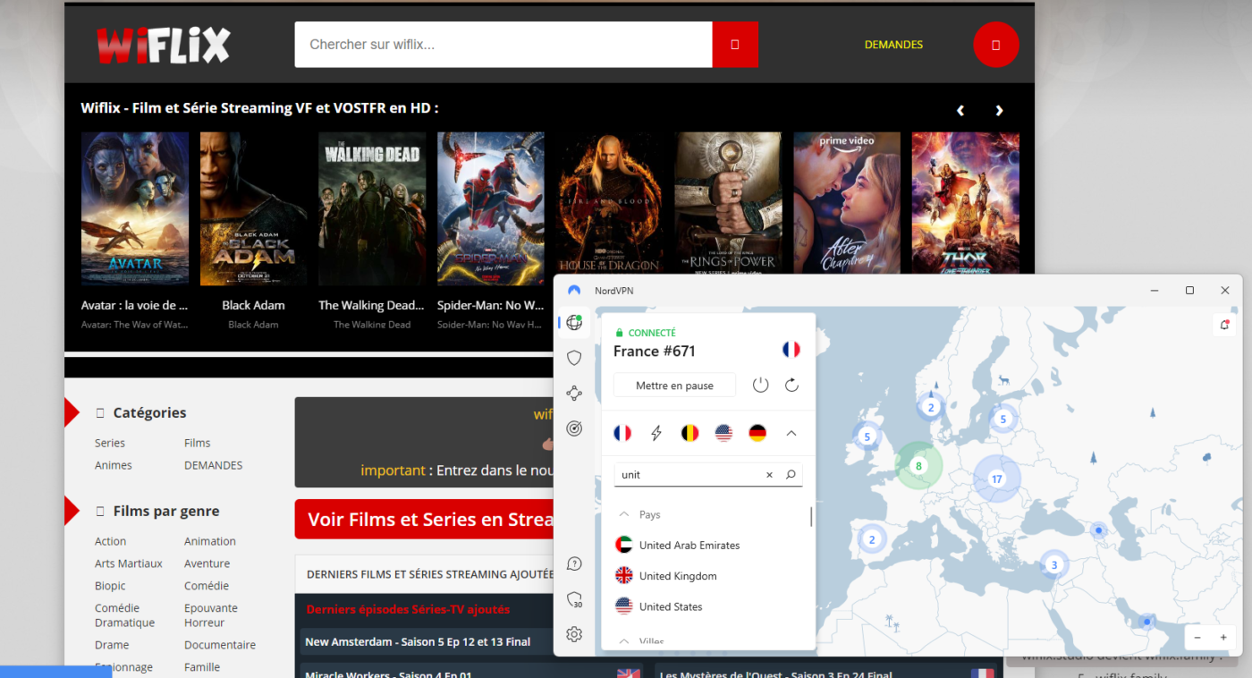Screen dimensions: 1252x678
Task: Select Germany flag in recent connections row
Action: [x=757, y=433]
